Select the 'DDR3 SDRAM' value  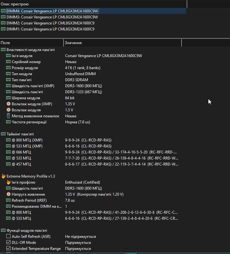(x=77, y=80)
